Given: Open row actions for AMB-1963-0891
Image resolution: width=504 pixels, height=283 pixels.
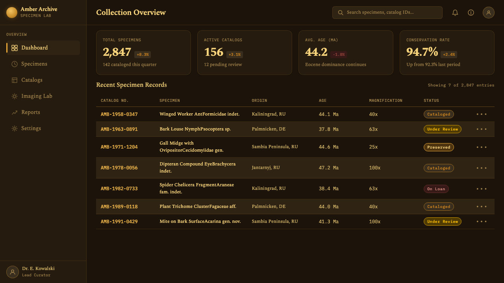Looking at the screenshot, I should pos(482,129).
